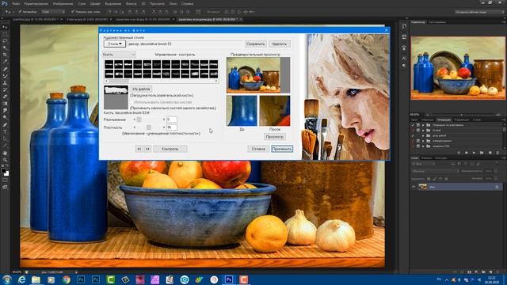Click the active Photoshop taskbar icon
This screenshot has height=285, width=507.
[229, 279]
